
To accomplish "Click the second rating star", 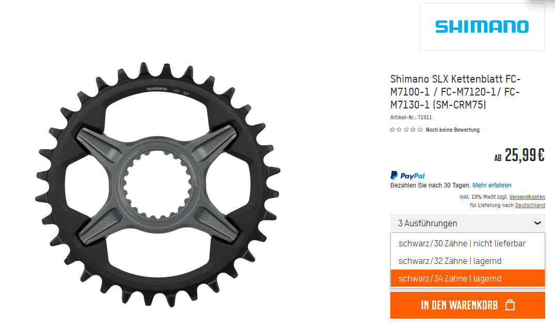I will (x=399, y=130).
